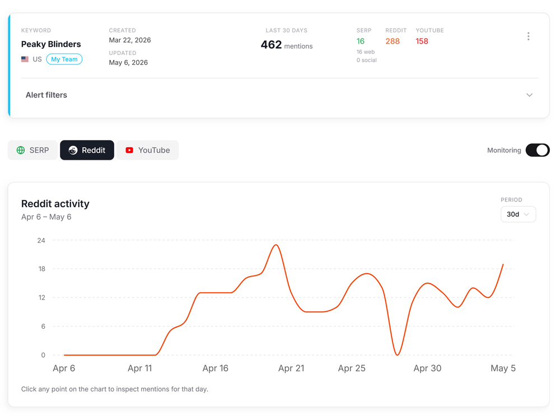Open the three-dot options menu
The height and width of the screenshot is (420, 560).
coord(528,36)
